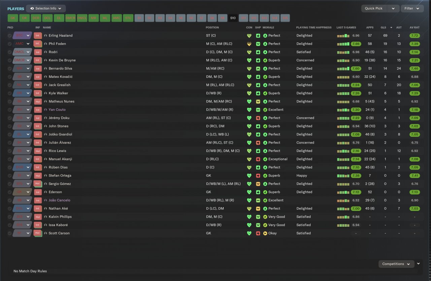Sort the table by AV RAT column
The image size is (431, 281).
click(415, 28)
